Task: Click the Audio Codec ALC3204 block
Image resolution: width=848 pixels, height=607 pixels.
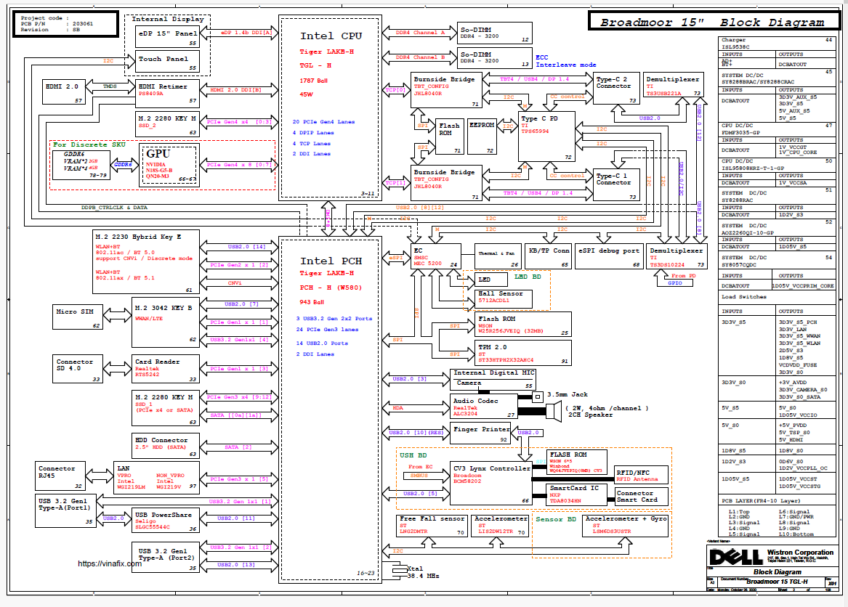Action: coord(484,407)
